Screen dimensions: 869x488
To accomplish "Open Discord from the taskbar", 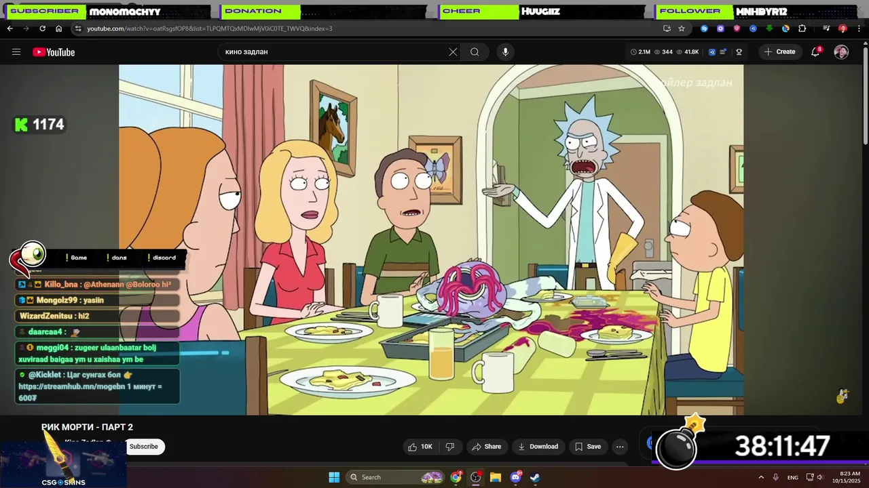I will point(515,477).
